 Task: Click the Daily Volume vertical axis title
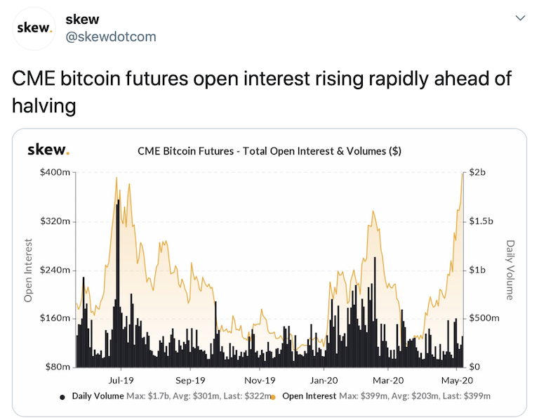click(x=510, y=270)
